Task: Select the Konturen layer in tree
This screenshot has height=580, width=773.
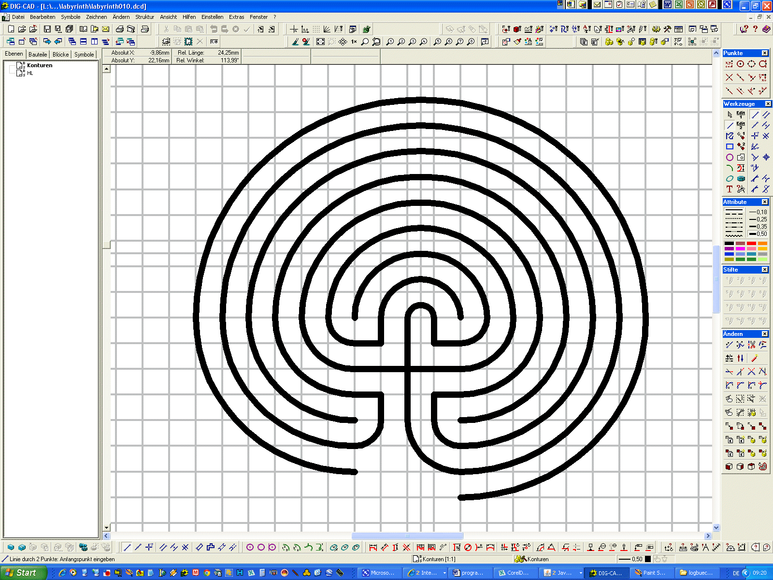Action: [x=40, y=65]
